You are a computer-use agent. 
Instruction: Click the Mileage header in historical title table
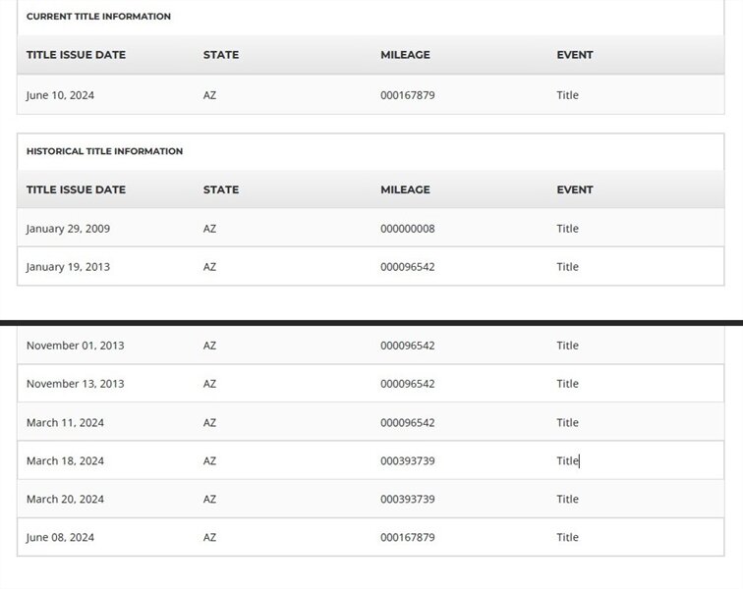tap(405, 189)
